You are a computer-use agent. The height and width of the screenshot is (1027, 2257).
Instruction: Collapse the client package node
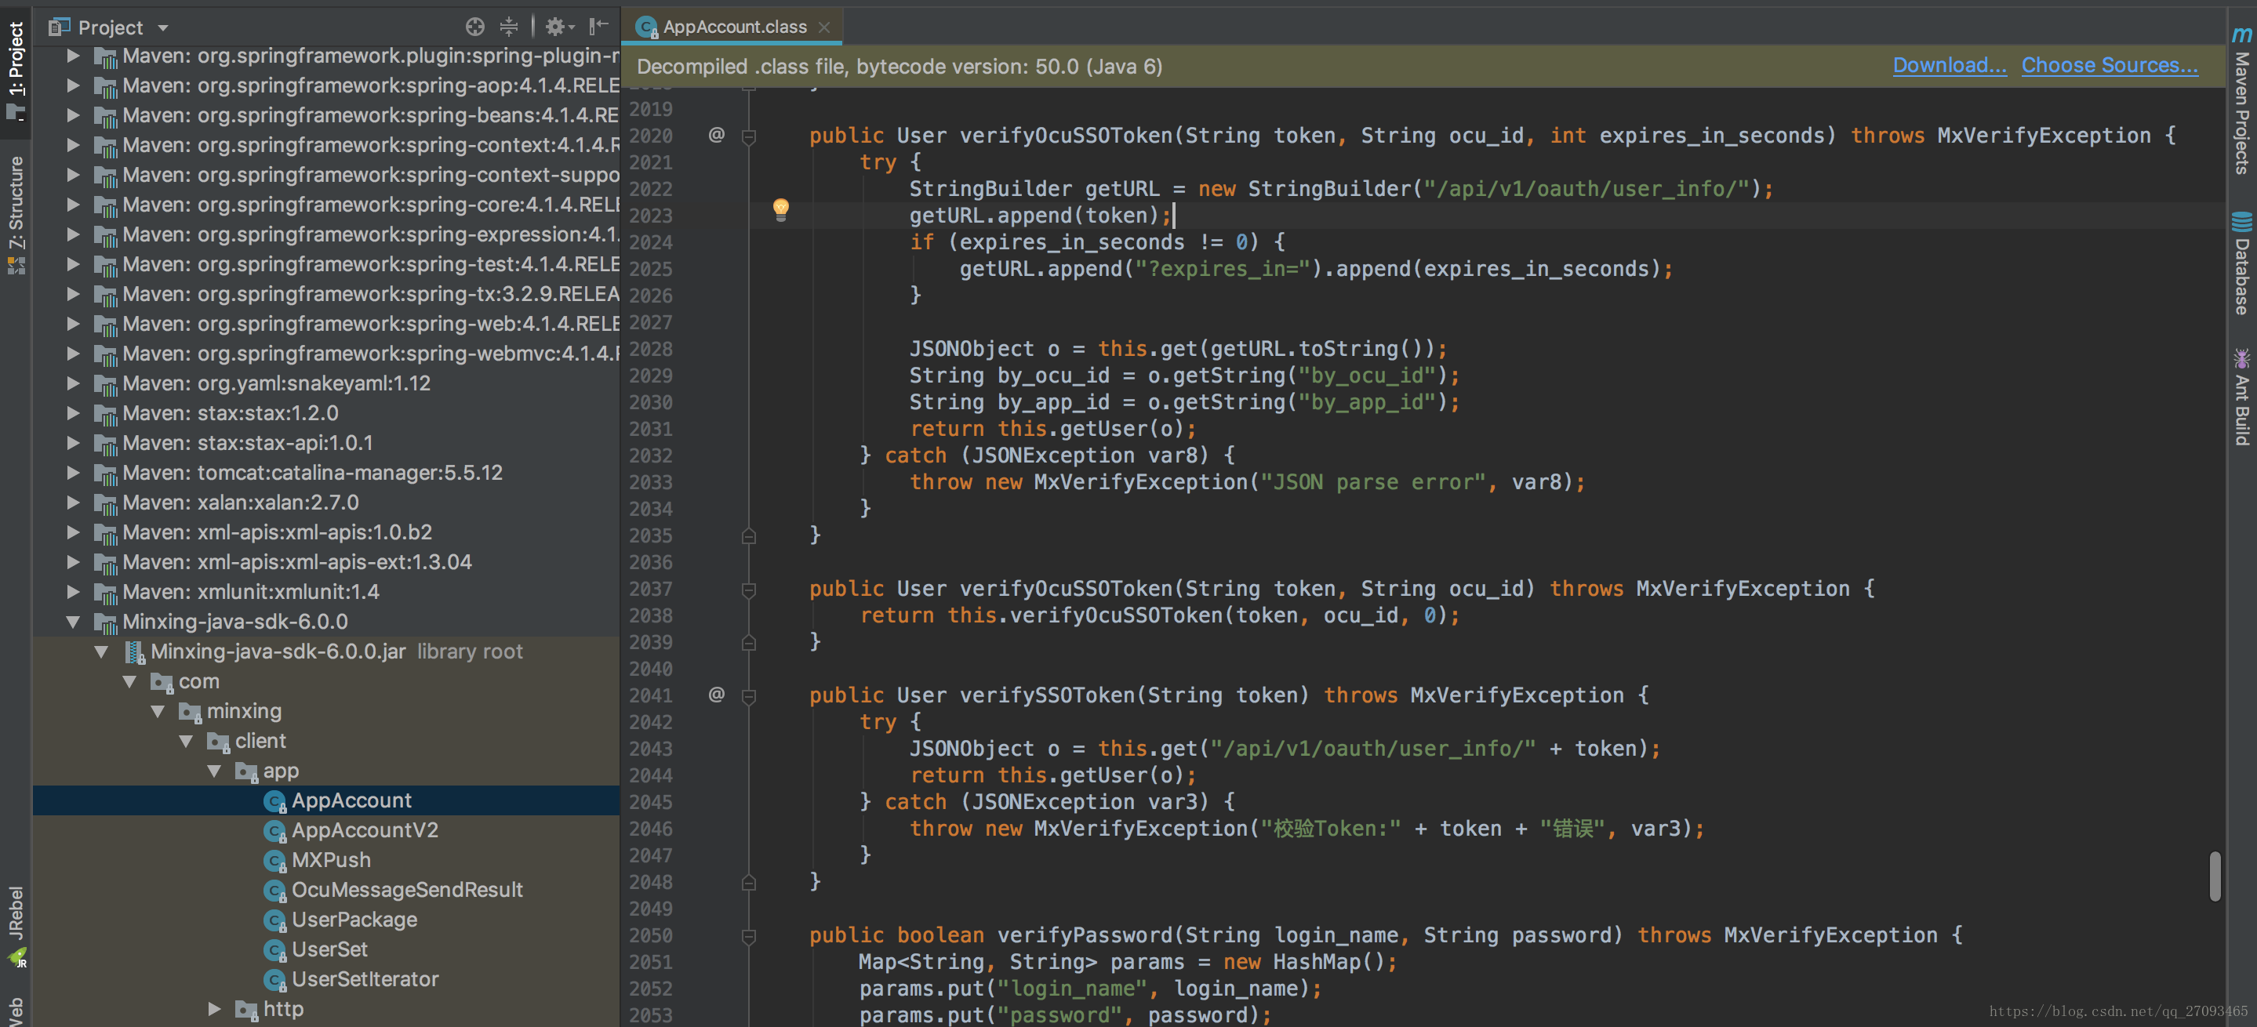186,741
